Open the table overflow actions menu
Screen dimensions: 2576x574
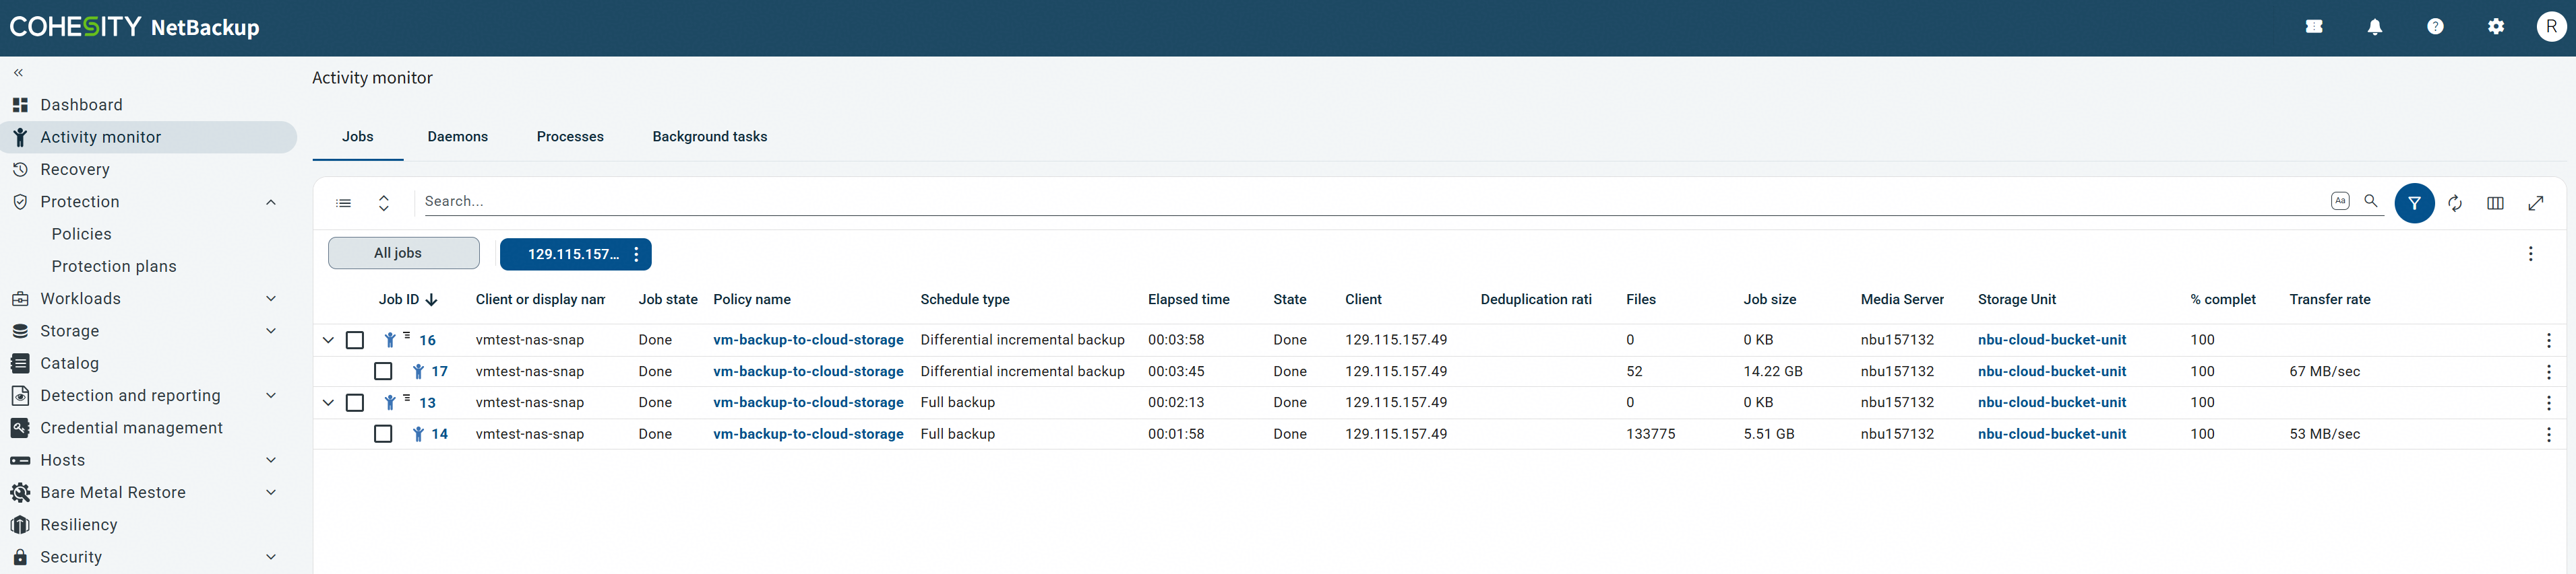click(2531, 254)
